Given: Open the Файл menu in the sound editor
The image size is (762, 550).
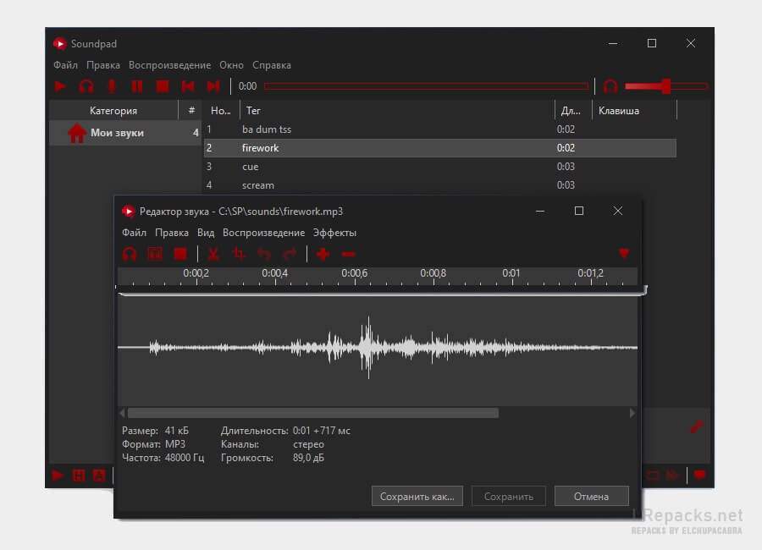Looking at the screenshot, I should click(x=134, y=233).
